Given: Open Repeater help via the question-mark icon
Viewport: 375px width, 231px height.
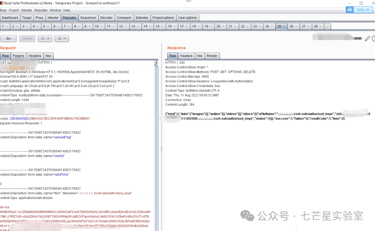Looking at the screenshot, I should point(373,38).
